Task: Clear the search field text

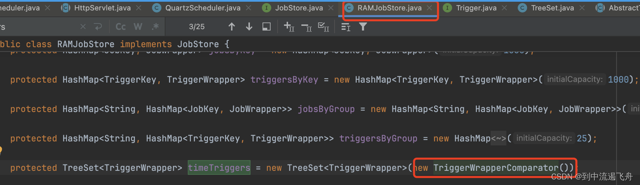Action: [83, 27]
